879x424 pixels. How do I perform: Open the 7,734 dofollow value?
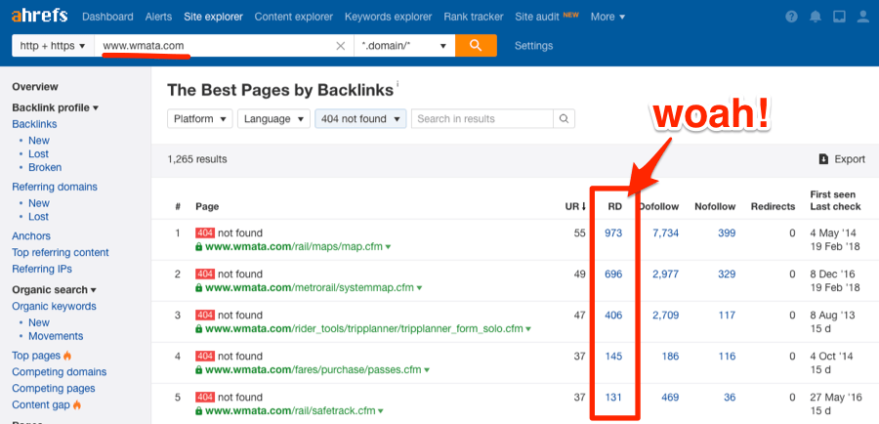tap(665, 233)
